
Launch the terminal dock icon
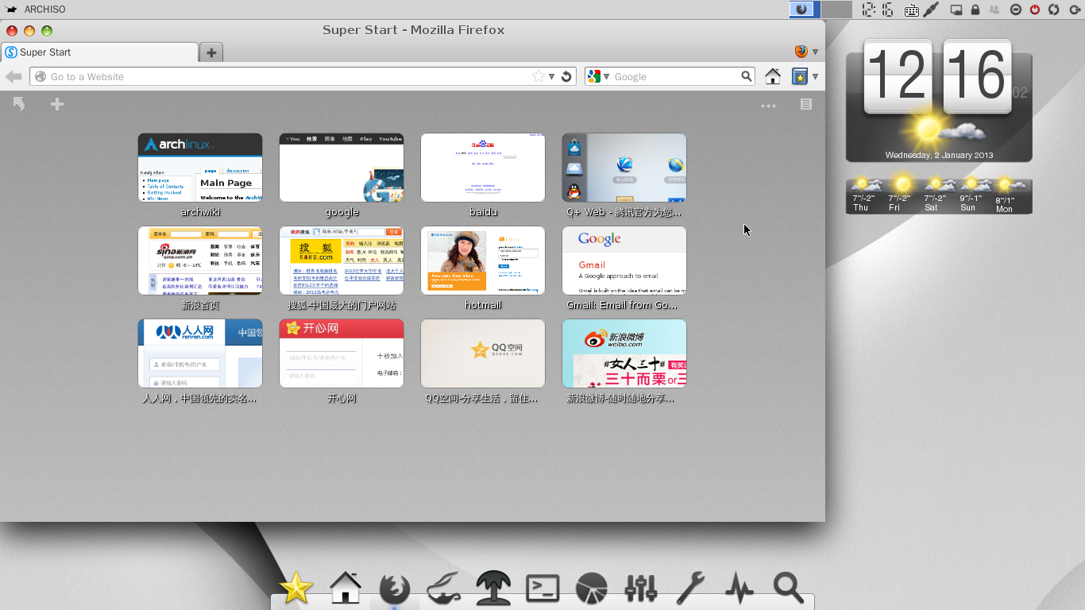click(542, 589)
